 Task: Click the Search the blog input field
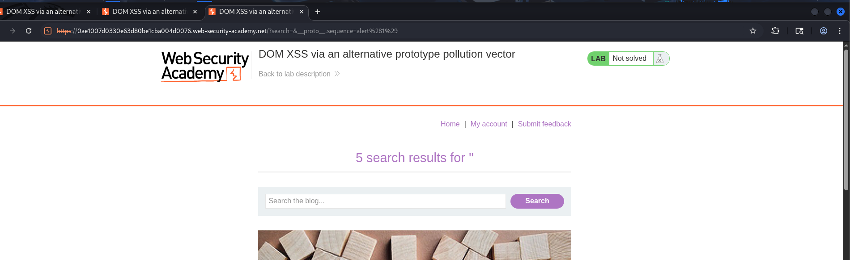[385, 201]
